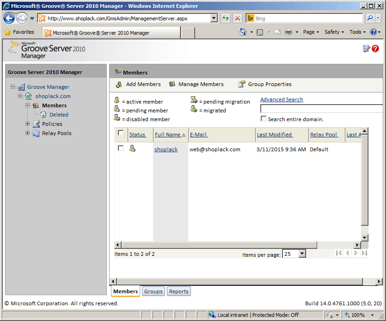Open the Safety menu dropdown
The width and height of the screenshot is (386, 321).
(334, 32)
